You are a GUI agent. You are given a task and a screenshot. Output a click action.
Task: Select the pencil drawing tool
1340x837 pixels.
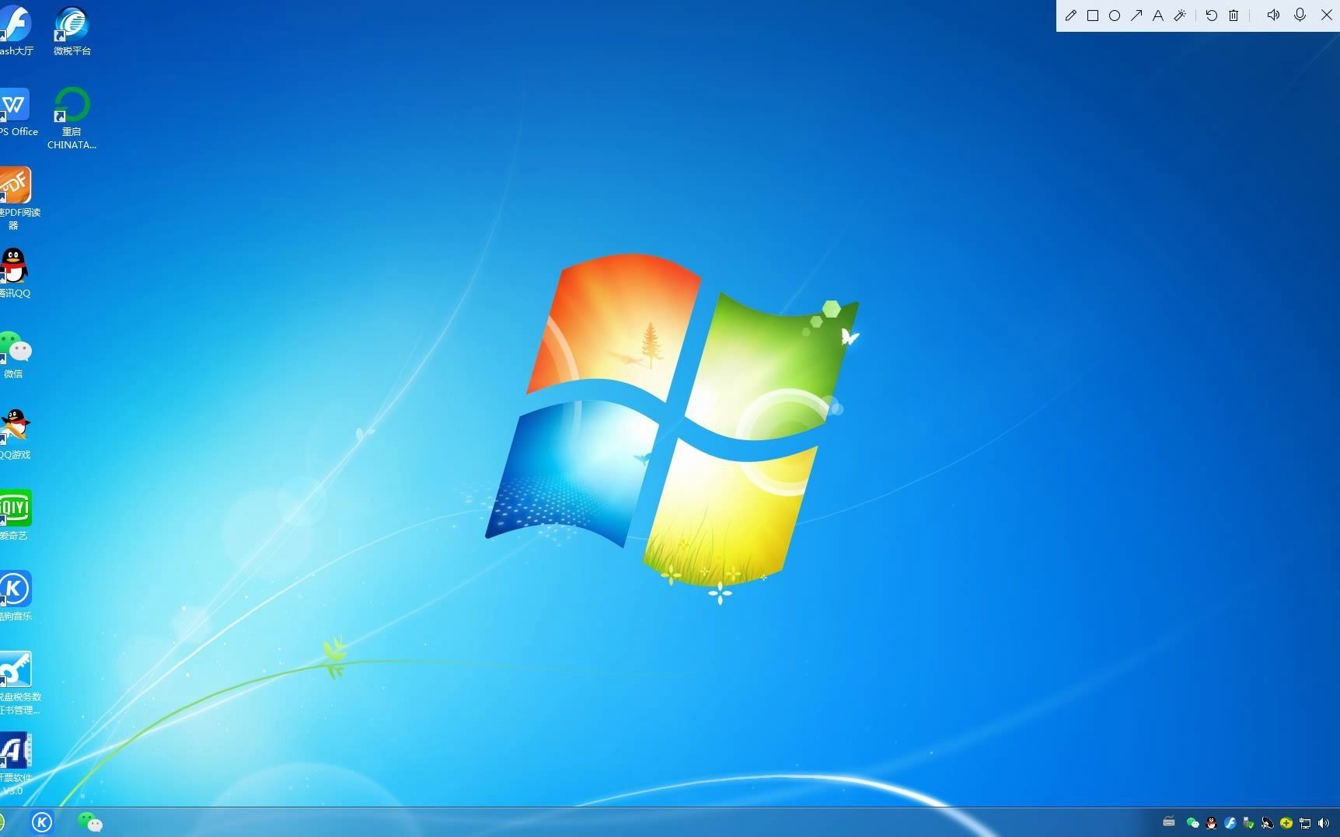click(1070, 16)
